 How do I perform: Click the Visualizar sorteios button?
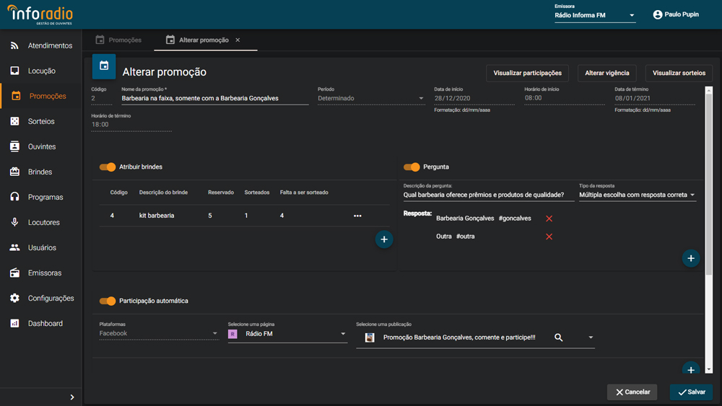[x=679, y=73]
